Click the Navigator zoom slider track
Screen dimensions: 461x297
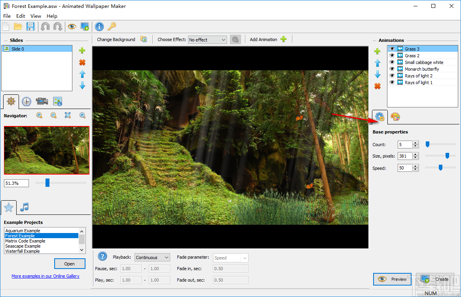coord(61,183)
